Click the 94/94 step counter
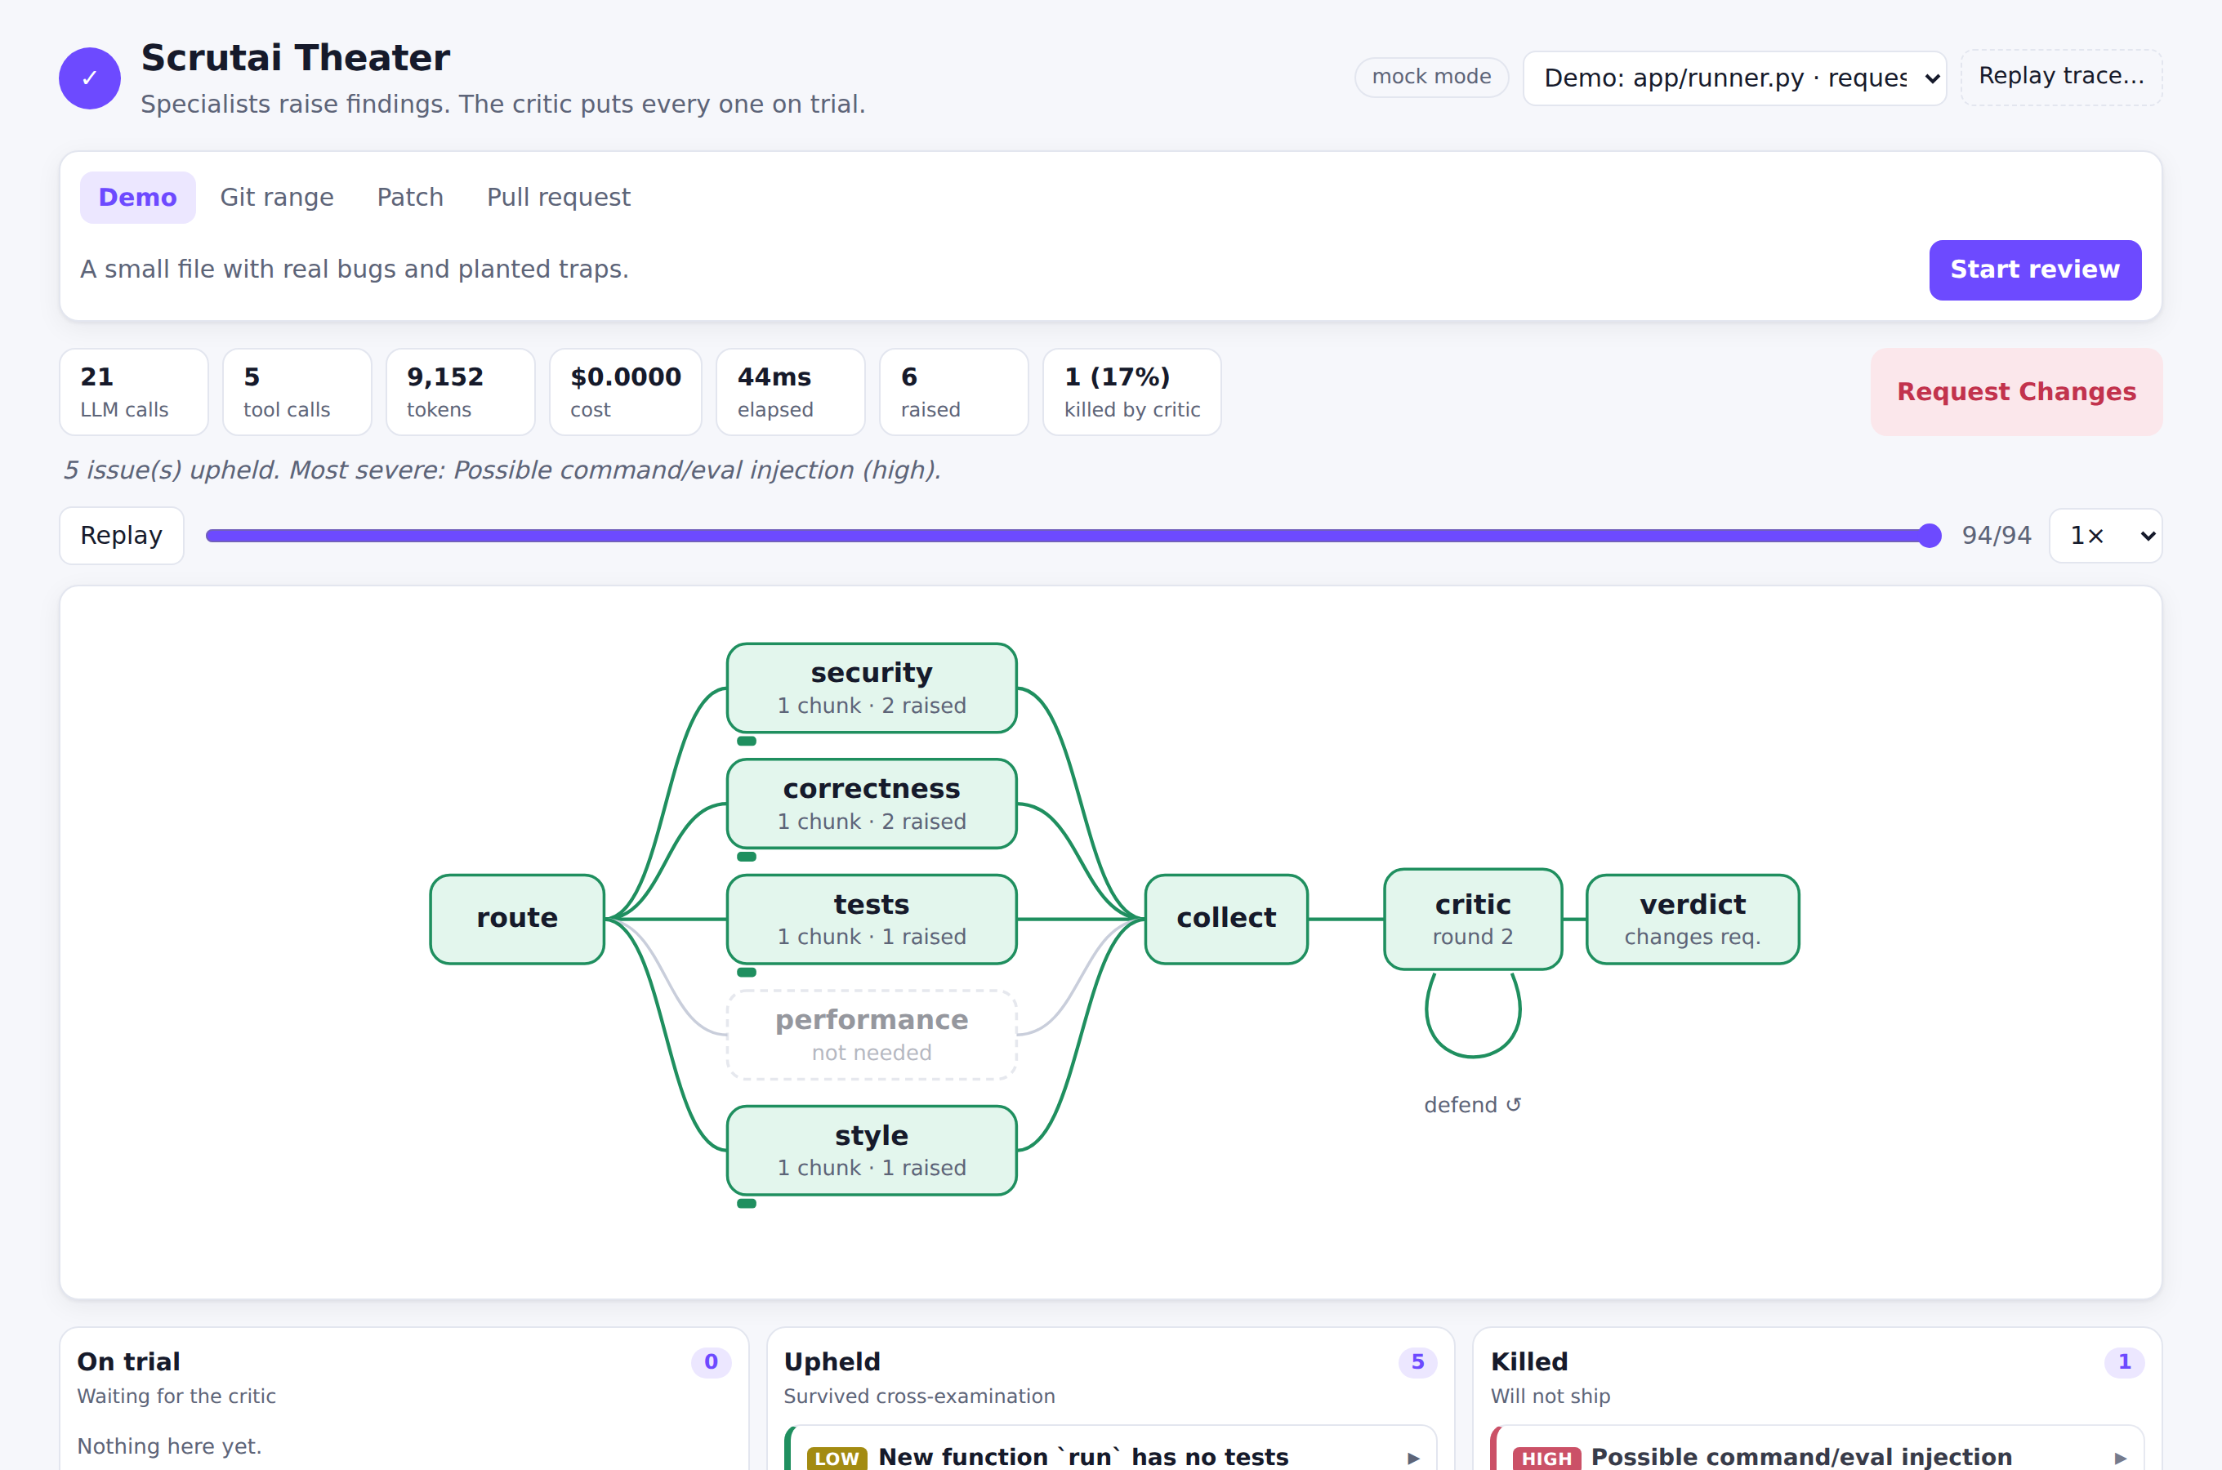 point(1996,535)
